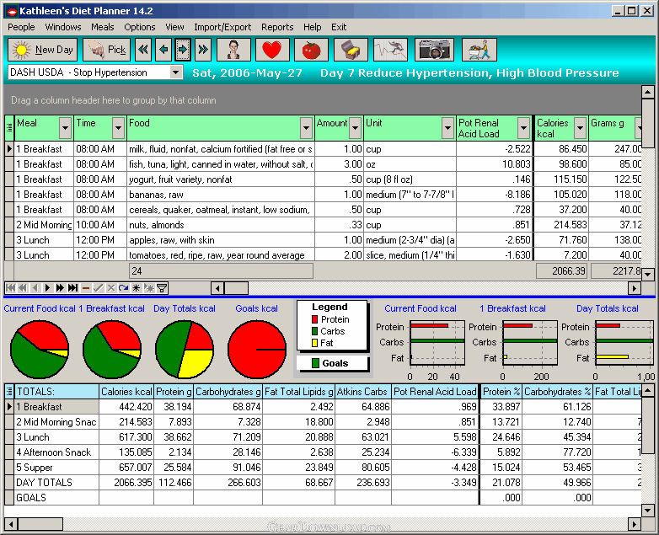The image size is (659, 535).
Task: Open the running figure chart icon
Action: click(390, 50)
